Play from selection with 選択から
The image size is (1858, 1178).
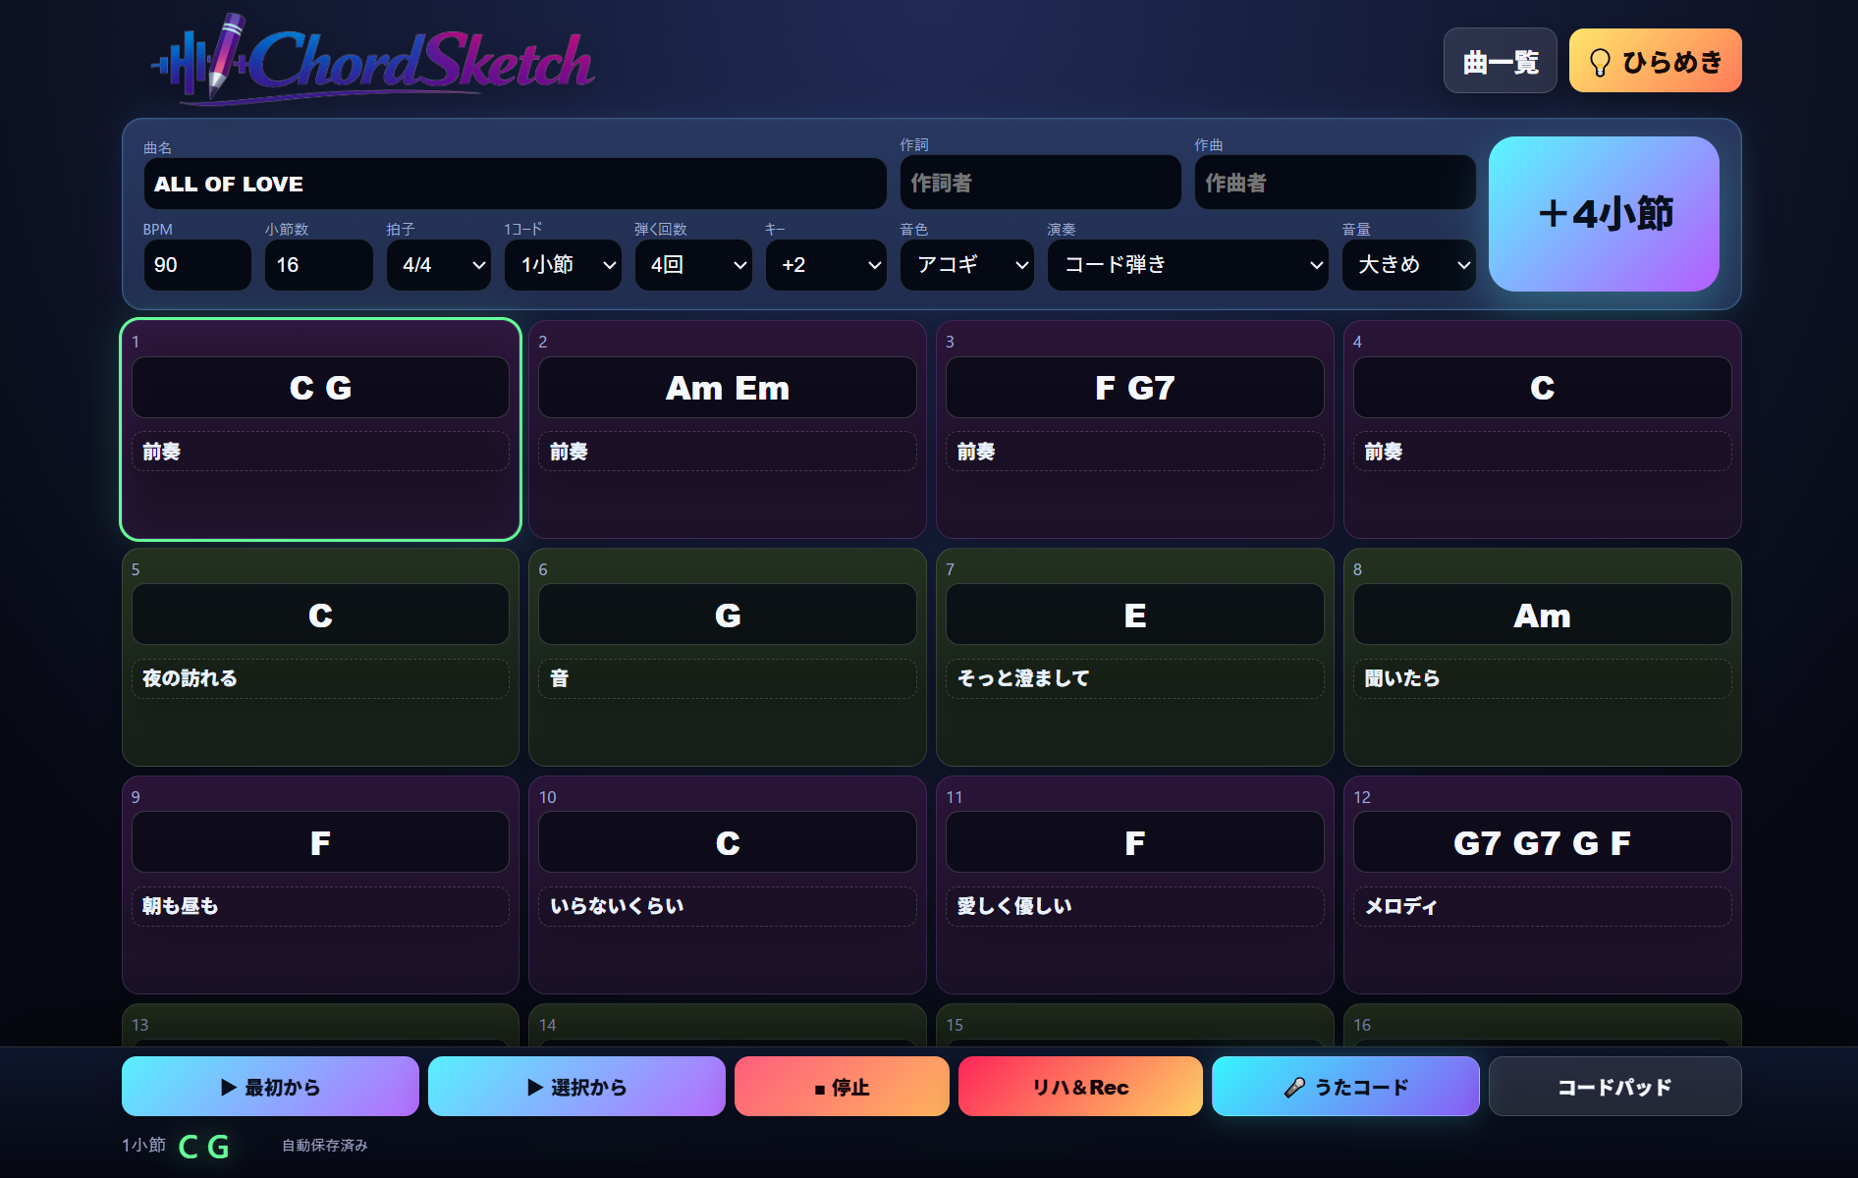[x=576, y=1086]
